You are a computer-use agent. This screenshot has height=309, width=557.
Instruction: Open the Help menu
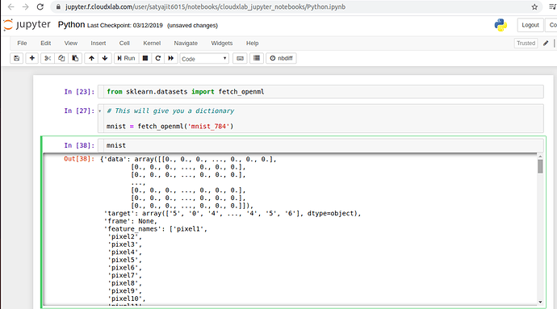(252, 43)
